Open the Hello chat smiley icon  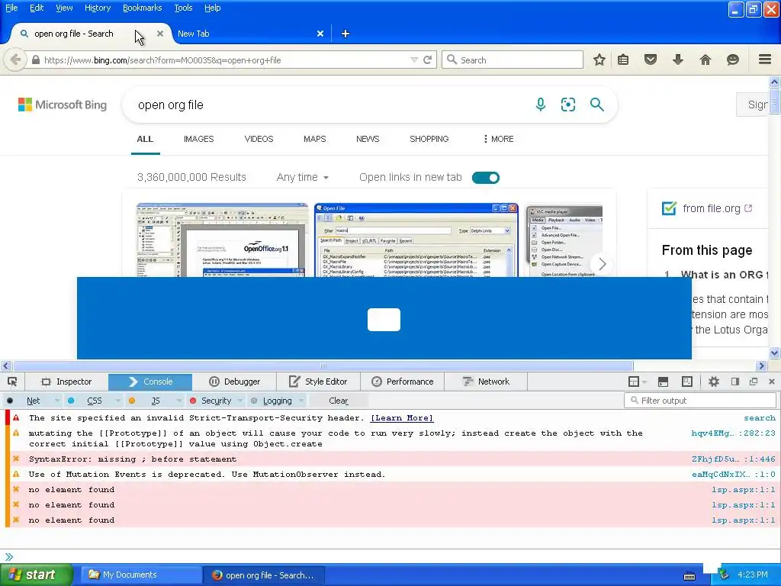733,60
